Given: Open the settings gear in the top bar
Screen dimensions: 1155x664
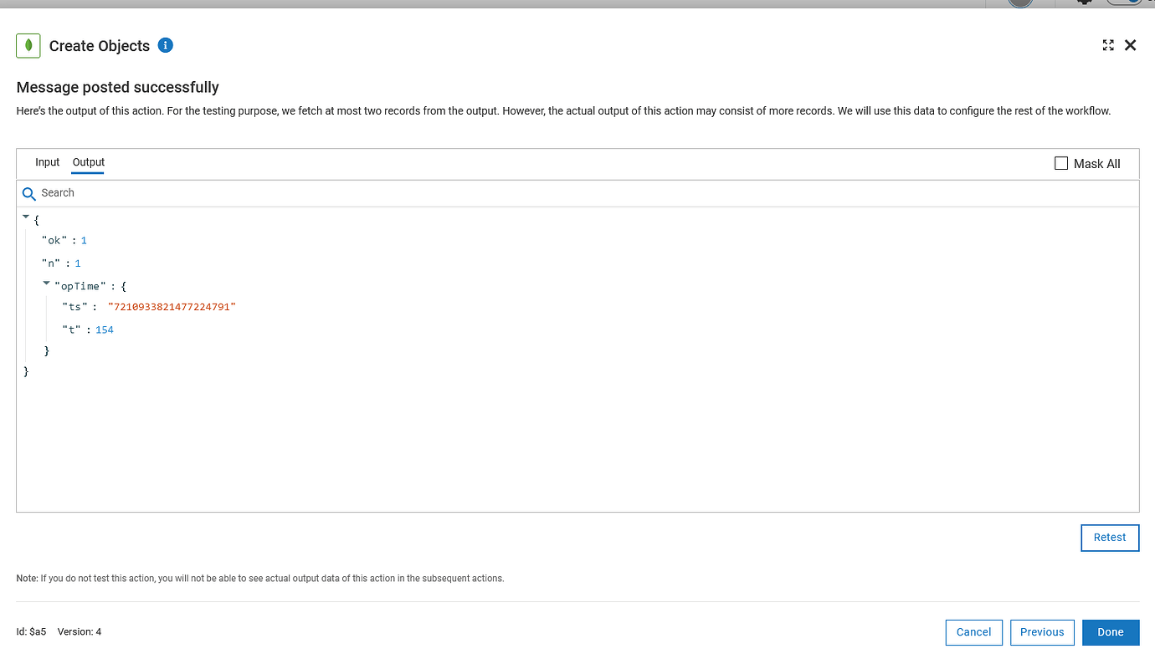Looking at the screenshot, I should 1084,3.
